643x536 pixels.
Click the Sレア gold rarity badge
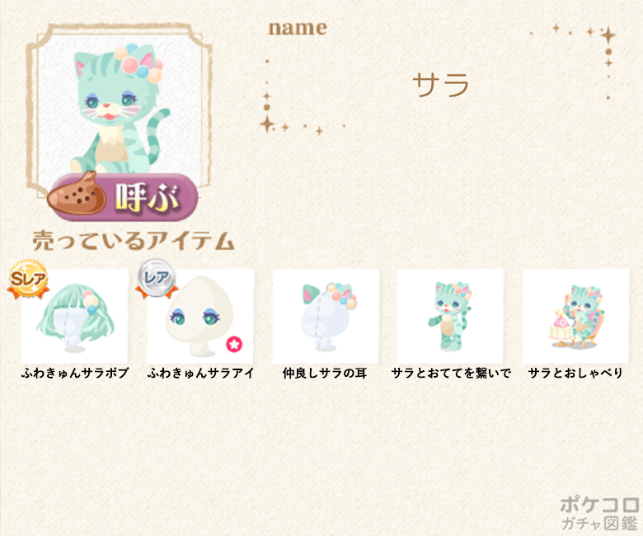28,280
